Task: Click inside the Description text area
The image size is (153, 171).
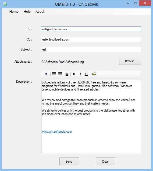Action: [91, 117]
